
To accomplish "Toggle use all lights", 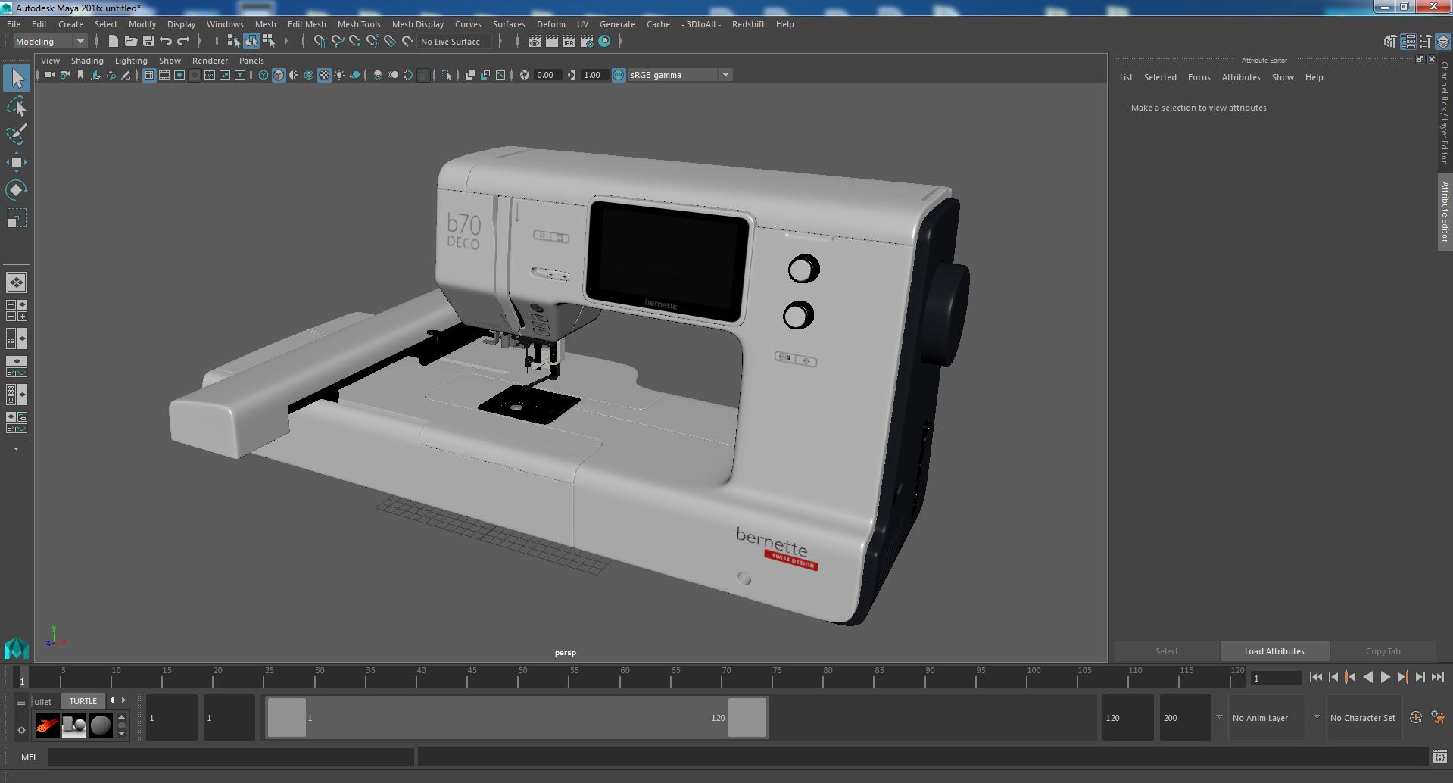I will 339,75.
